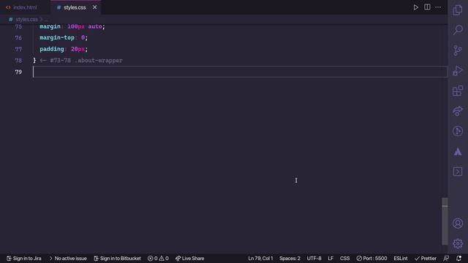Open the triangle Atlassian icon in sidebar
The width and height of the screenshot is (468, 263).
click(458, 152)
